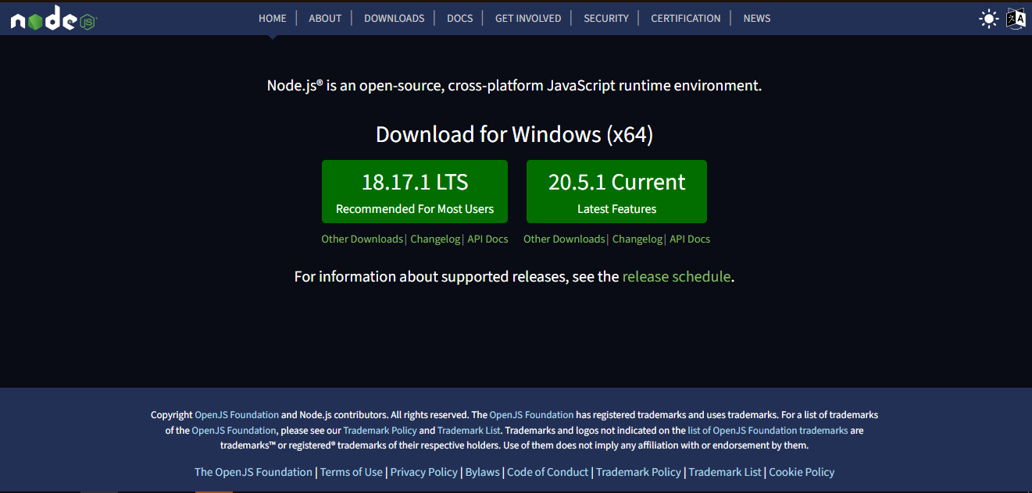1032x493 pixels.
Task: Toggle the light/dark theme sun icon
Action: [989, 19]
